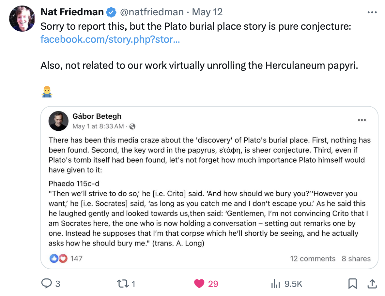Viewport: 385px width, 296px height.
Task: Open the 12 comments count
Action: [313, 259]
